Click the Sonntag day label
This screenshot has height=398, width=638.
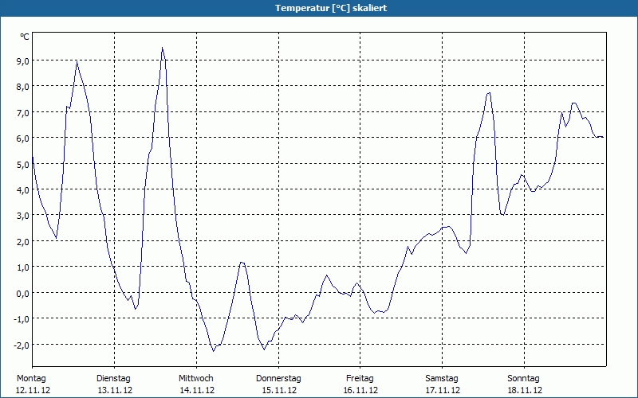click(523, 379)
